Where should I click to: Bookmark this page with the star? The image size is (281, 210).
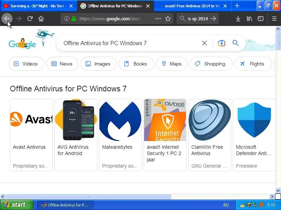tap(168, 19)
